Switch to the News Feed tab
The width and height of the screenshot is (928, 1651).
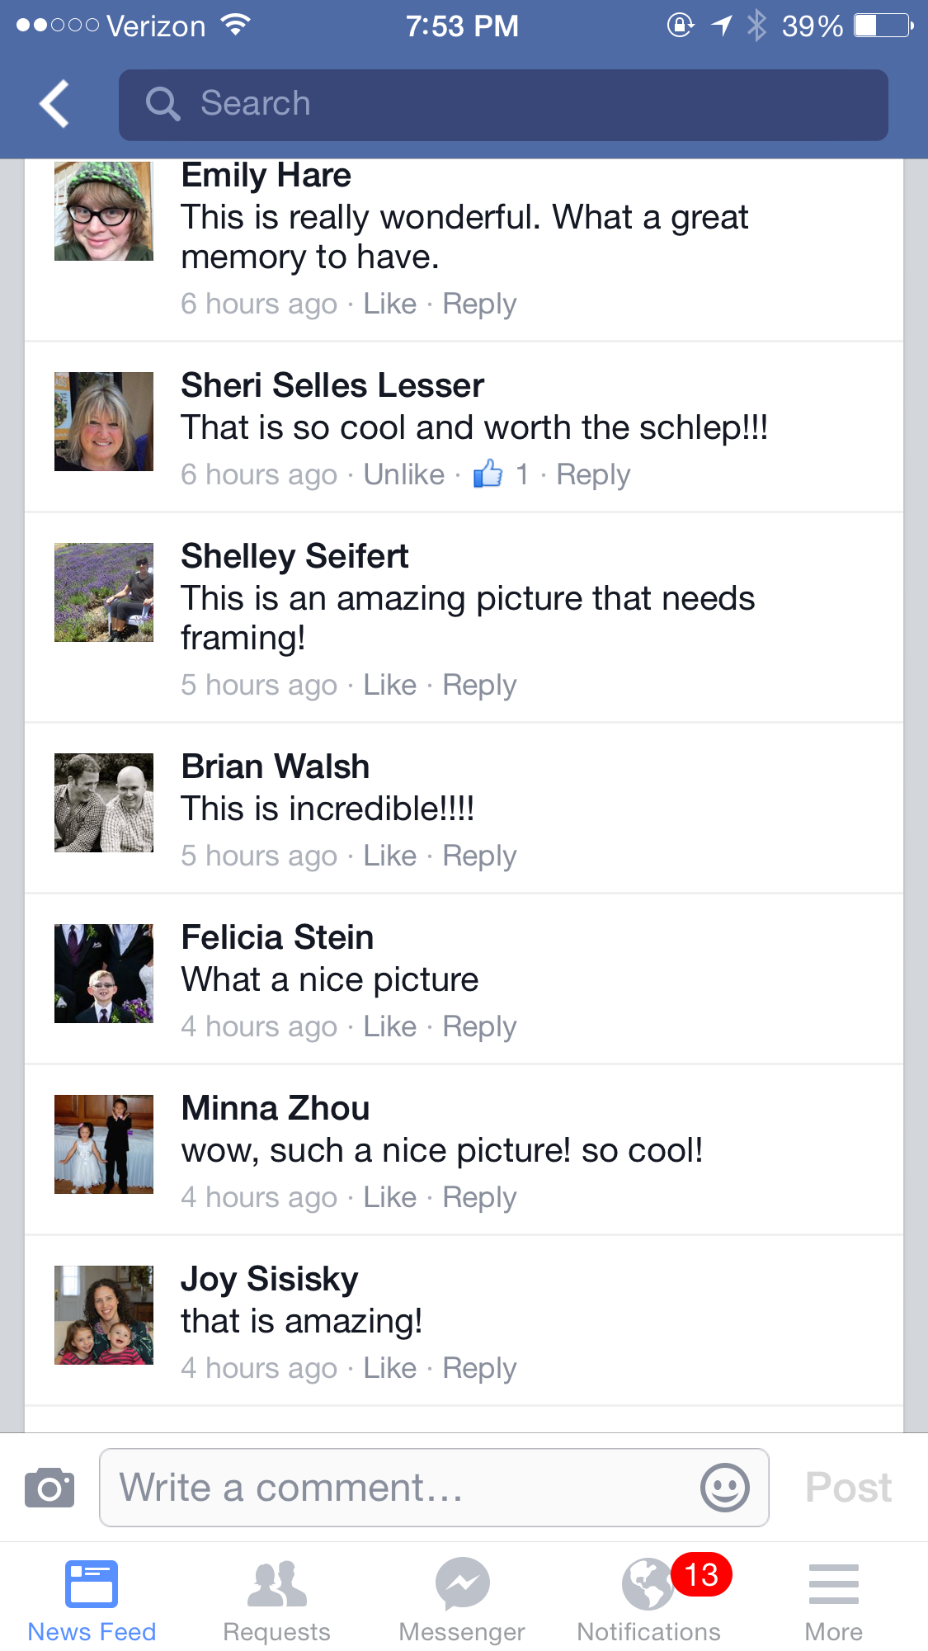point(92,1599)
